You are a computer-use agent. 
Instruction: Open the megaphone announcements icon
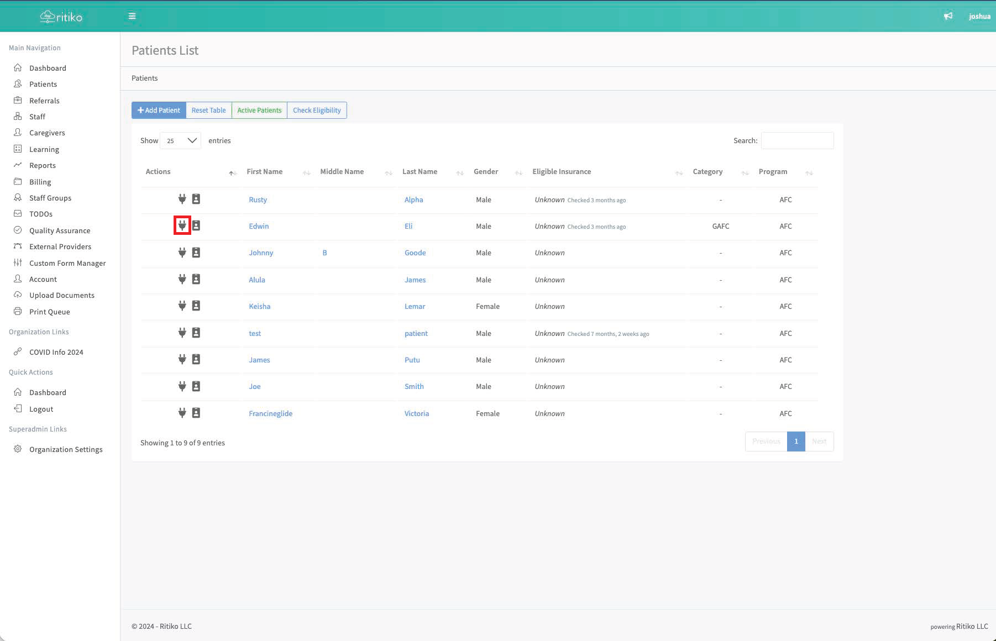click(948, 16)
